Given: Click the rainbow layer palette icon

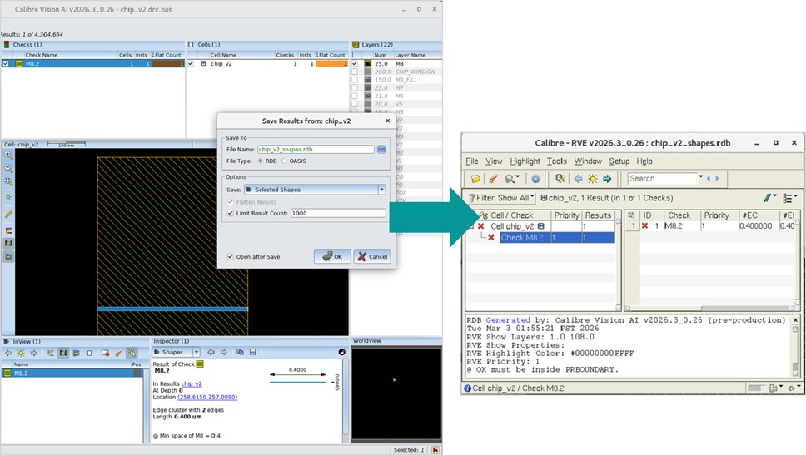Looking at the screenshot, I should click(x=8, y=230).
